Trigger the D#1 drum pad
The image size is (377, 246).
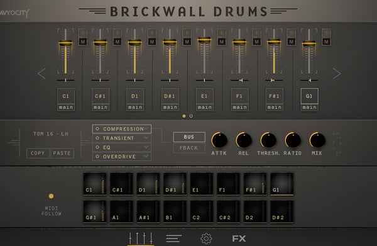coord(175,184)
